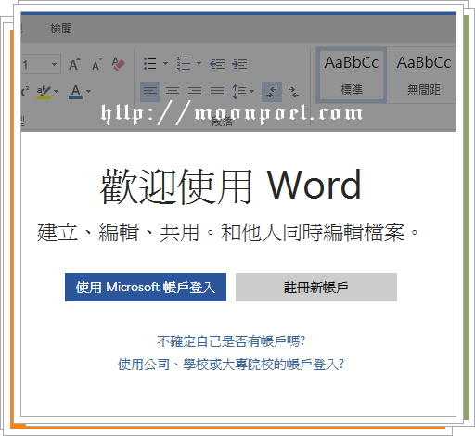Toggle Align Right paragraph alignment

click(x=195, y=92)
